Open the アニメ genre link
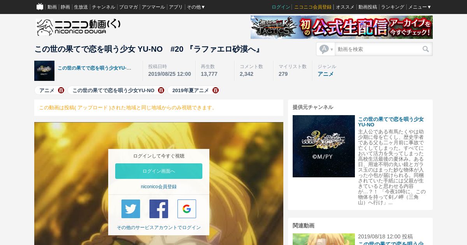This screenshot has height=245, width=467. point(325,74)
